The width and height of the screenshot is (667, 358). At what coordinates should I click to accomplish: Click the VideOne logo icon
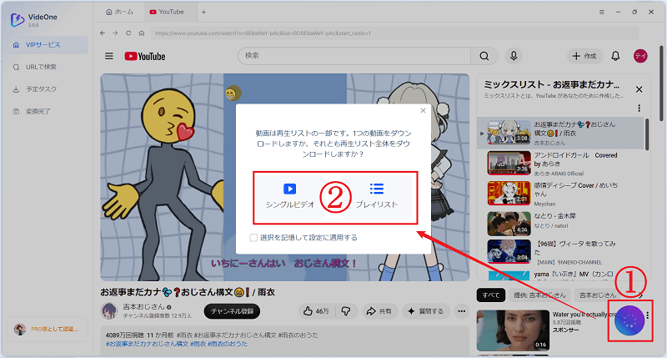click(17, 19)
